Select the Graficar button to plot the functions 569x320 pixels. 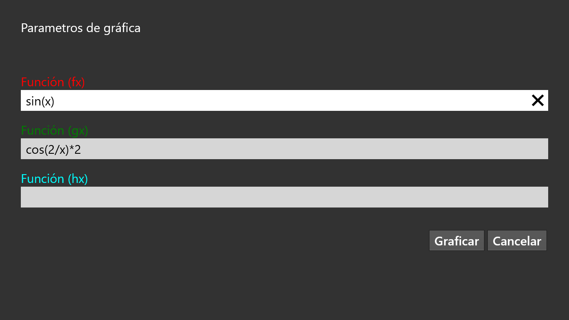457,240
